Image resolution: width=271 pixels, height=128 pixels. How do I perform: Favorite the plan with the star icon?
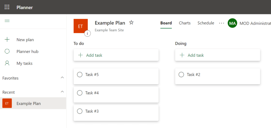coord(131,23)
